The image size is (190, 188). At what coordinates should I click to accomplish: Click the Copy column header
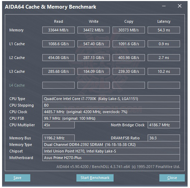[129, 21]
